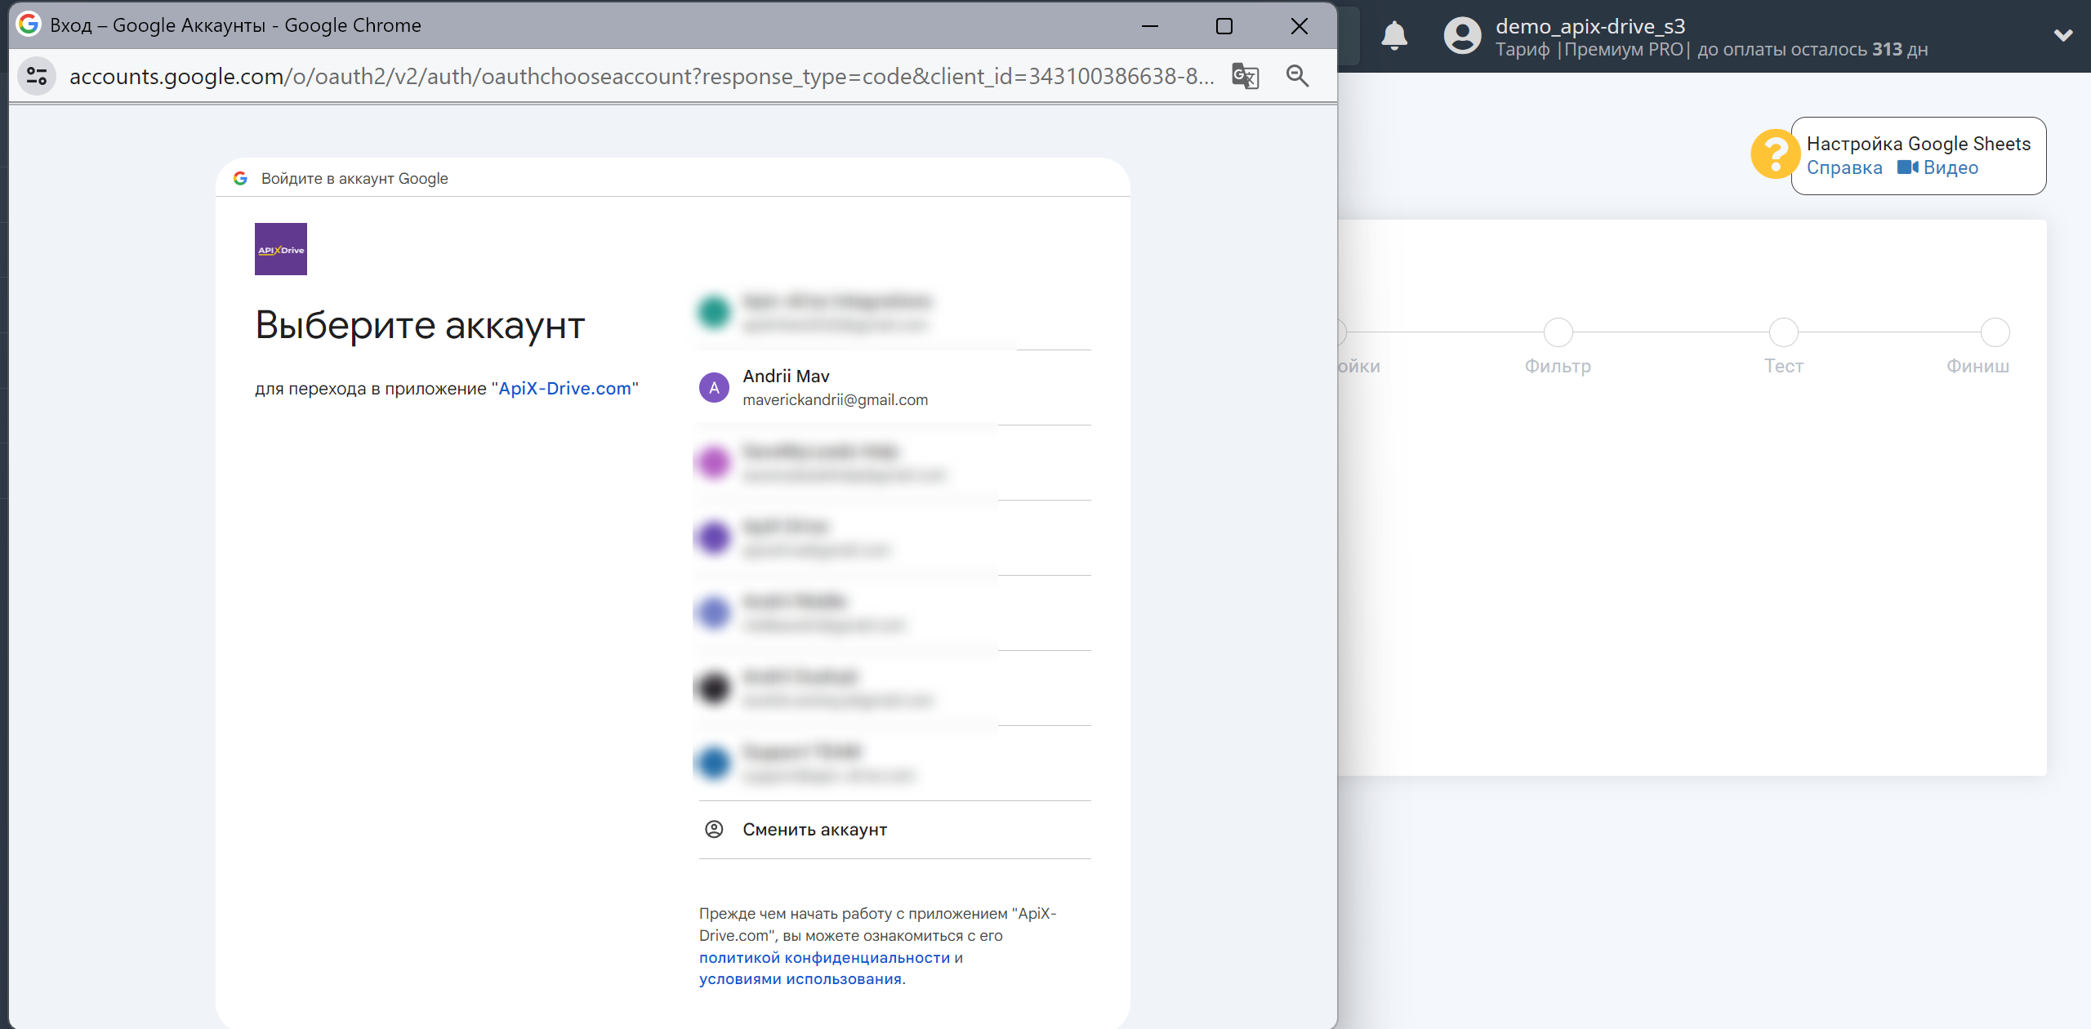Image resolution: width=2091 pixels, height=1029 pixels.
Task: Select the Фильтр step circle
Action: pyautogui.click(x=1558, y=332)
